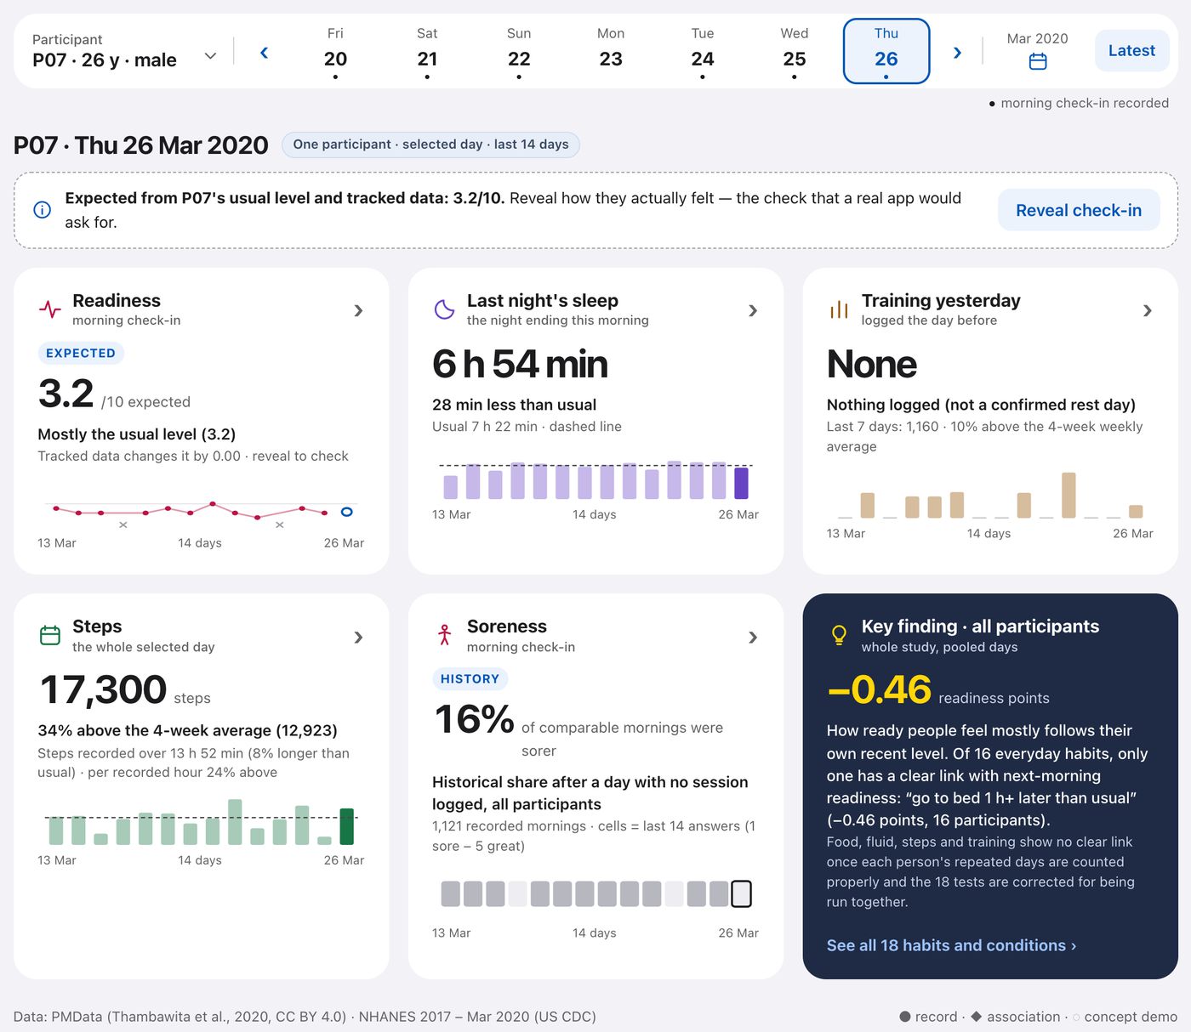
Task: Select Mon 23 in the day strip
Action: [611, 51]
